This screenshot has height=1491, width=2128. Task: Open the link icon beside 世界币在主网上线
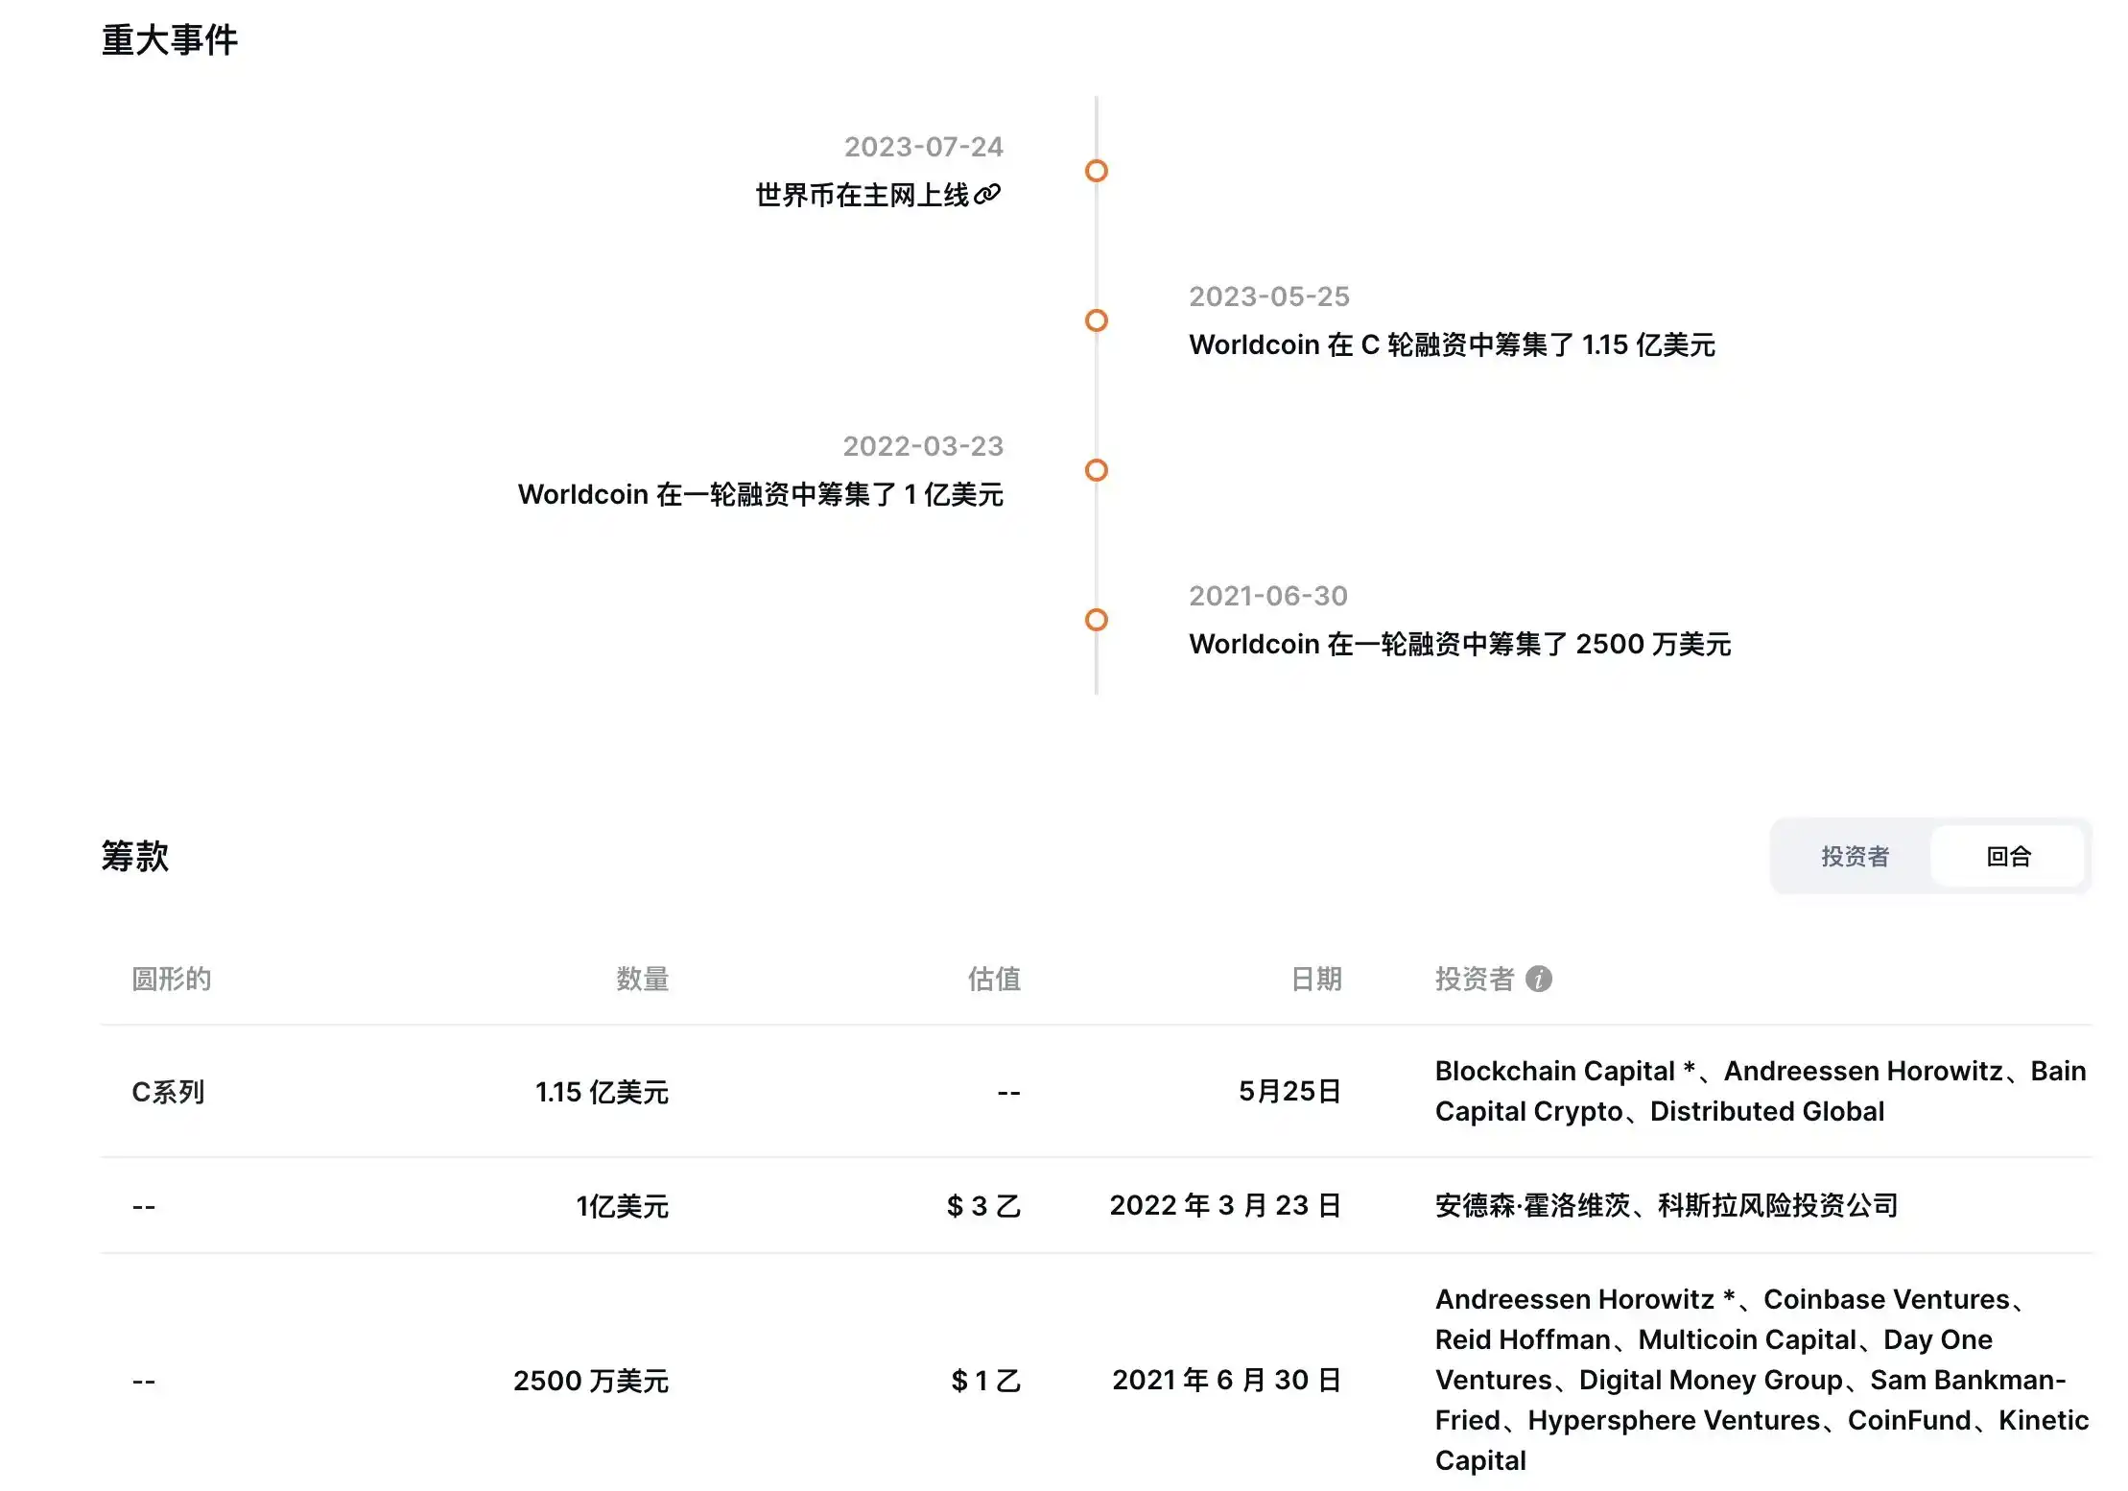[987, 195]
